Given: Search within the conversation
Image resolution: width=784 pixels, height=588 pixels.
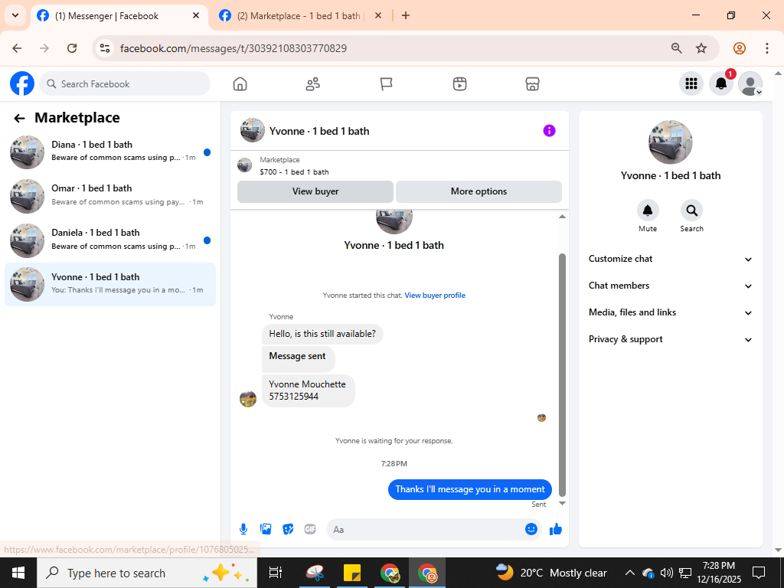Looking at the screenshot, I should point(691,211).
